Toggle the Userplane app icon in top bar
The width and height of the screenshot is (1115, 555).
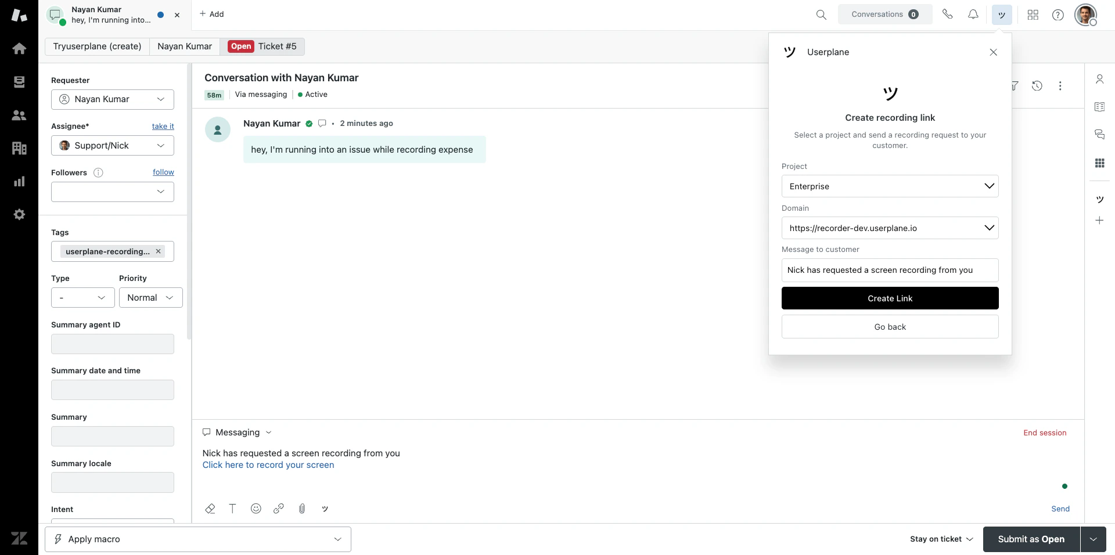tap(1002, 15)
